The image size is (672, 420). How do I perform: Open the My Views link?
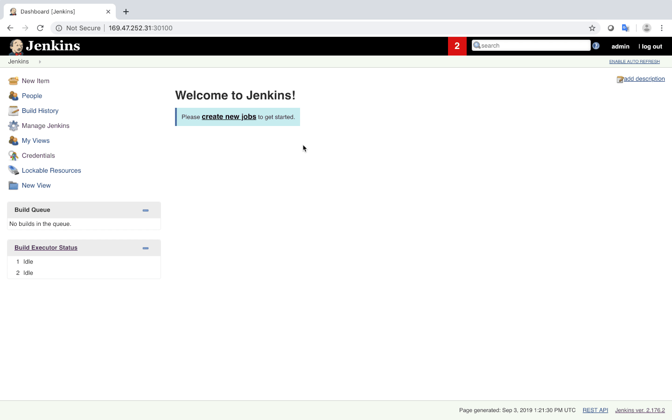[35, 140]
